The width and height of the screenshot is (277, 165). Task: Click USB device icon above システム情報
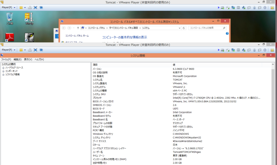254,50
